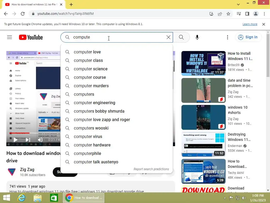
Task: Select suggestion 'computer murders'
Action: [x=117, y=86]
